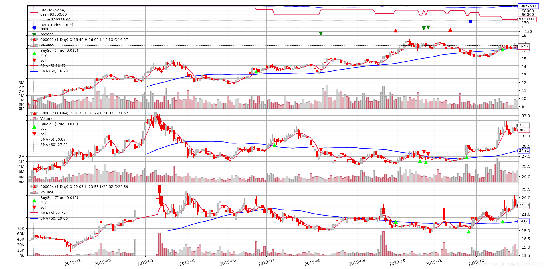The image size is (546, 269).
Task: Click green buy triangle icon in 000002 legend
Action: (x=34, y=127)
